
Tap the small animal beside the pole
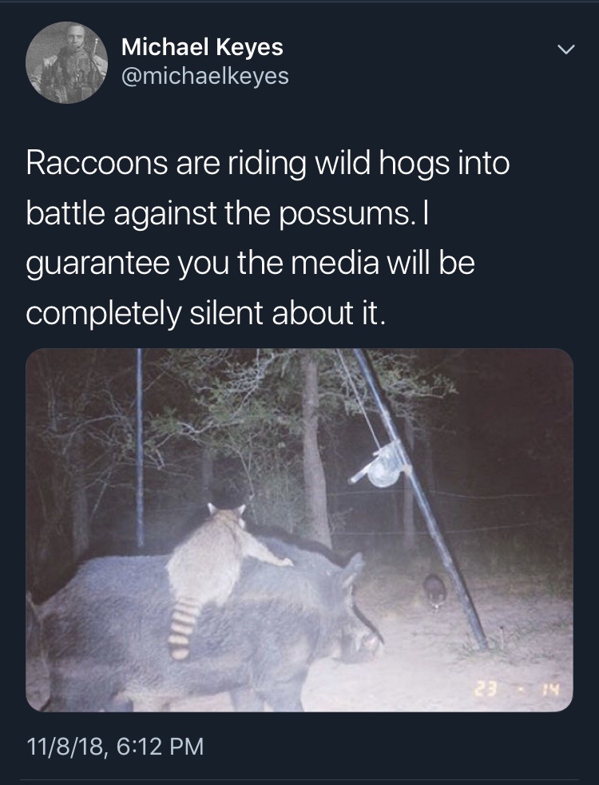click(434, 592)
